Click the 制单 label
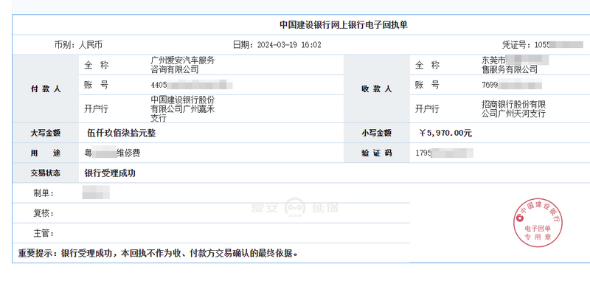 44,193
